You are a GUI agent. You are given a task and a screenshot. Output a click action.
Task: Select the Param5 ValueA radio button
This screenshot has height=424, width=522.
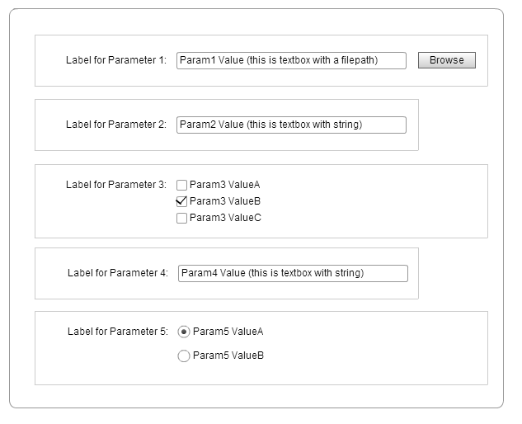tap(184, 332)
